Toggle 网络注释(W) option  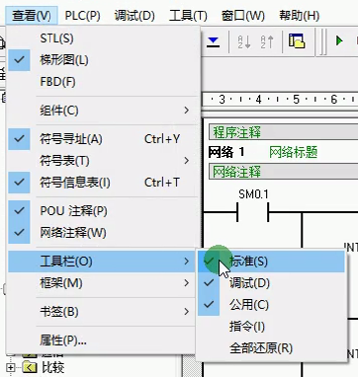103,233
